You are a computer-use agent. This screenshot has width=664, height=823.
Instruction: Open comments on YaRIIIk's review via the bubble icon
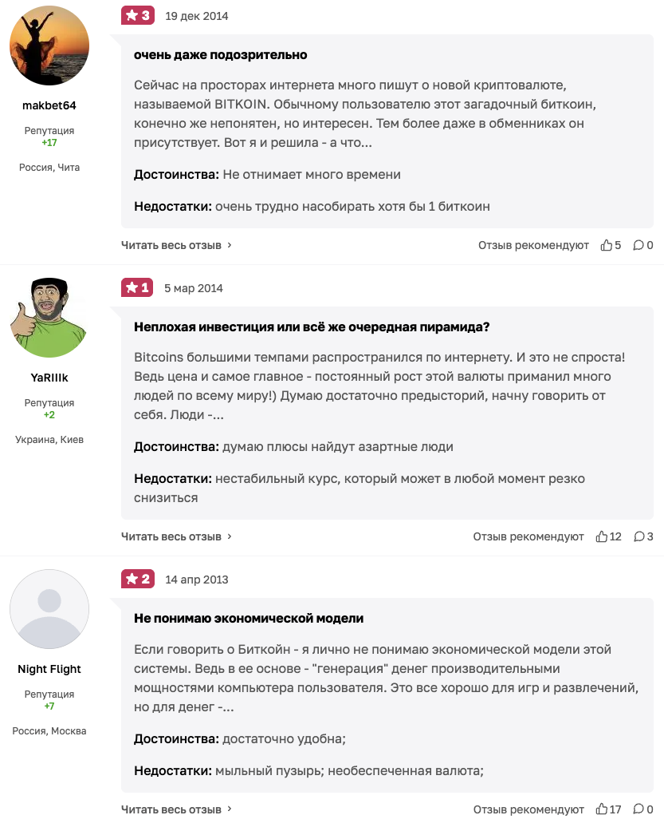pos(638,536)
